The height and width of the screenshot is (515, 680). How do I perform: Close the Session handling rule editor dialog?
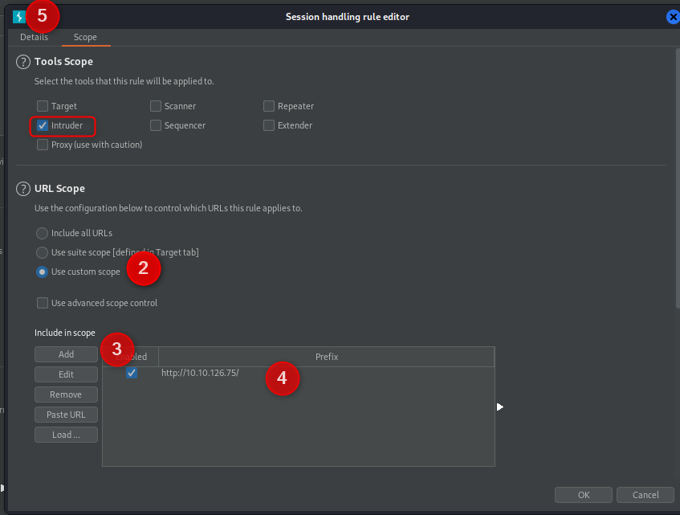673,17
